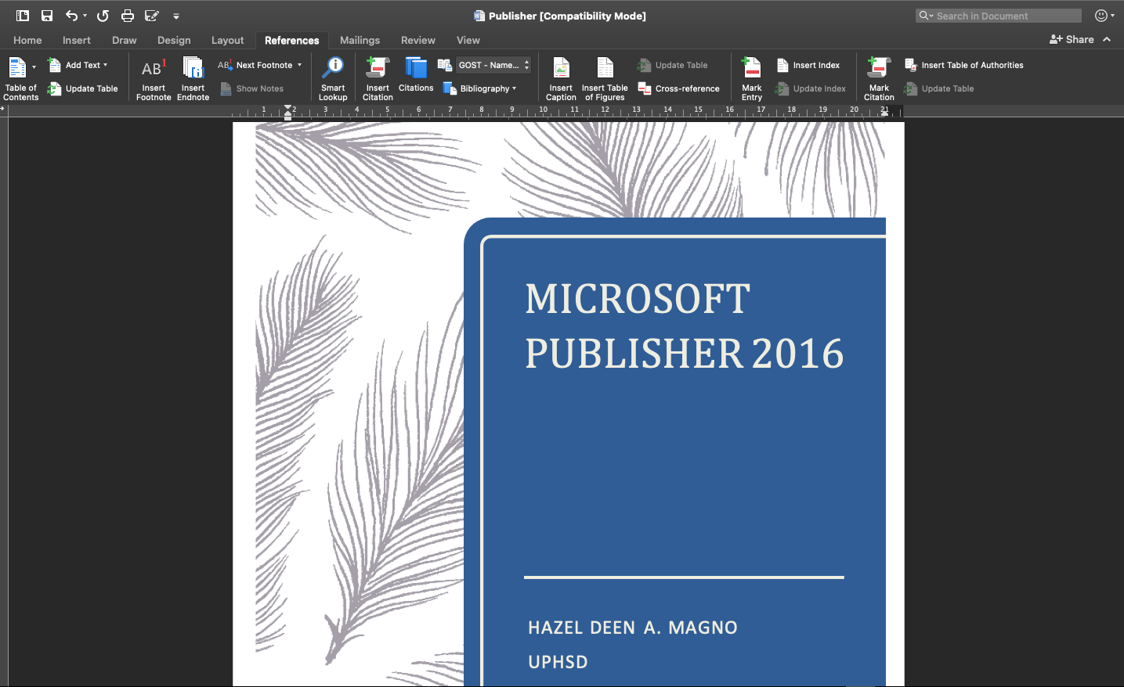This screenshot has height=687, width=1124.
Task: Expand the Table of Contents dropdown arrow
Action: [x=34, y=67]
